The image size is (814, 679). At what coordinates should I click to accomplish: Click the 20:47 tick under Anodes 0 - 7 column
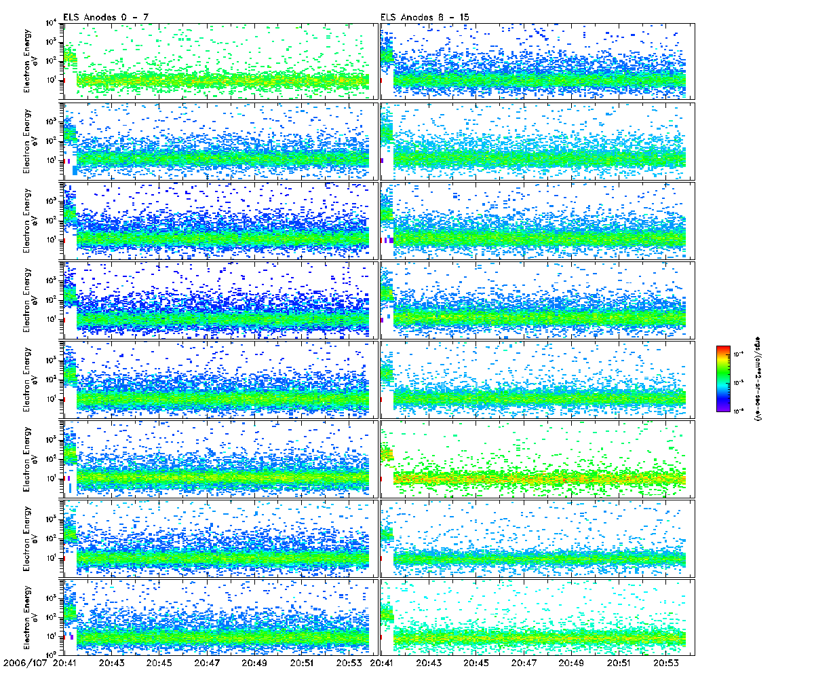[206, 664]
